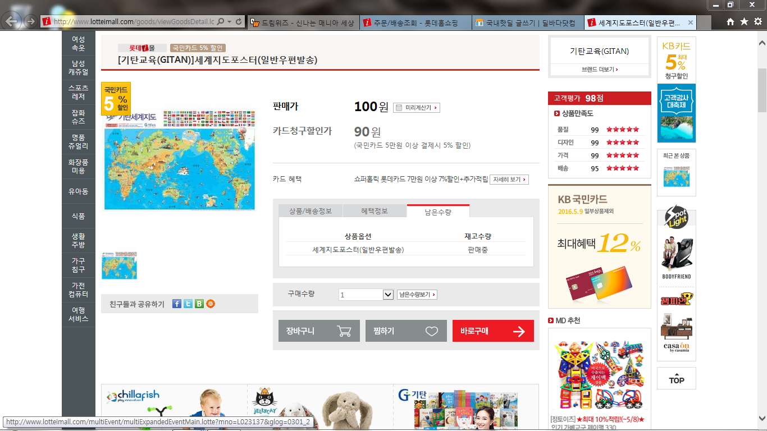This screenshot has width=767, height=431.
Task: Refresh the page from address bar
Action: pyautogui.click(x=239, y=22)
